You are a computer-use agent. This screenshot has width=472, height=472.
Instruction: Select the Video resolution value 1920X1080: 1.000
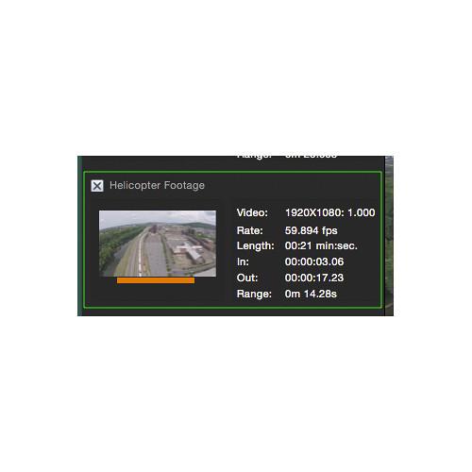click(x=329, y=212)
